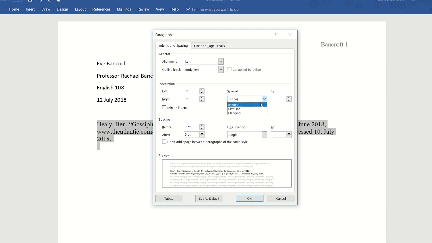
Task: Click the By indentation amount field
Action: [x=278, y=99]
